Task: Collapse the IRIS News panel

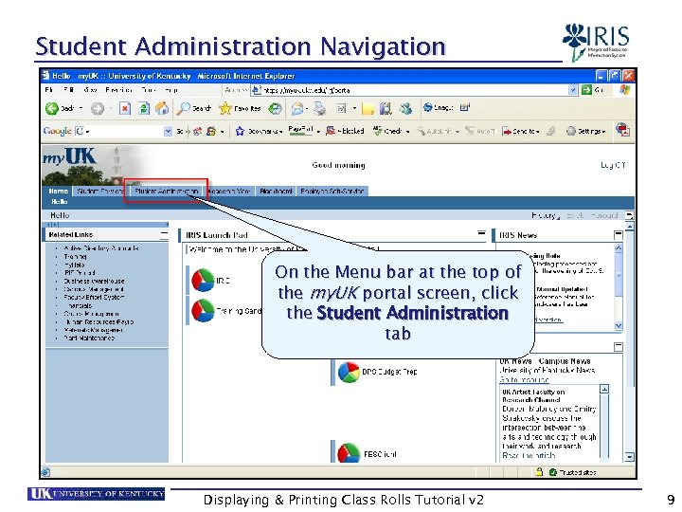Action: pyautogui.click(x=618, y=235)
